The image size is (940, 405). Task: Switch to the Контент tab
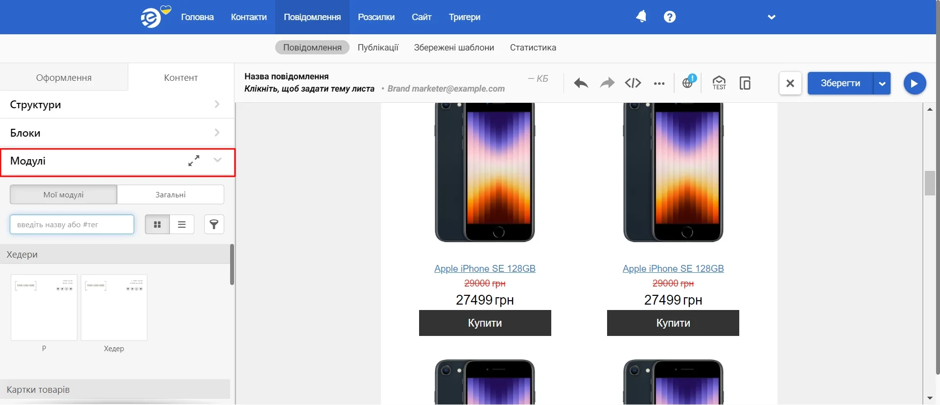coord(181,77)
